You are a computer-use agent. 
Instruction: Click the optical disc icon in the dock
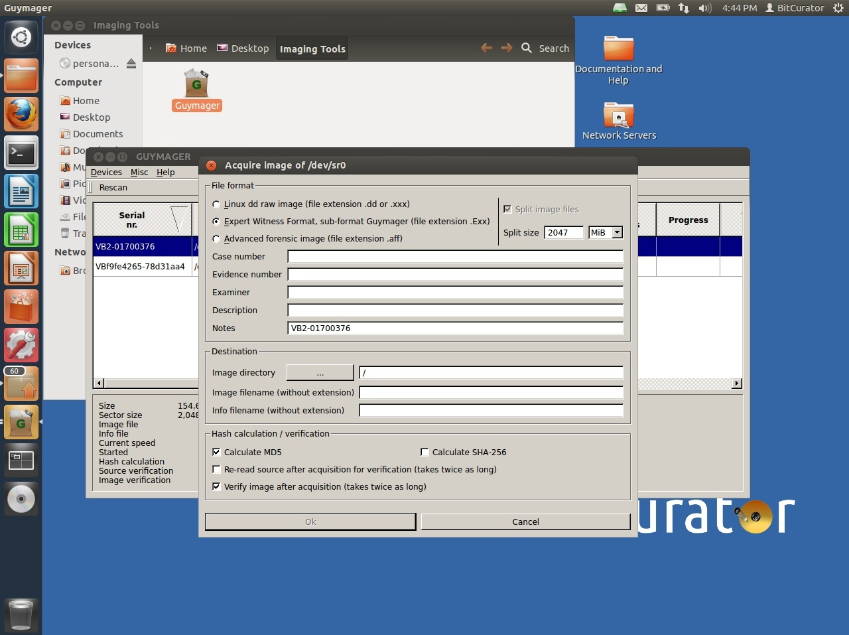[x=21, y=499]
